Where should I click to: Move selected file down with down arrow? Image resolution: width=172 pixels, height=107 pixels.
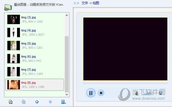[50, 102]
